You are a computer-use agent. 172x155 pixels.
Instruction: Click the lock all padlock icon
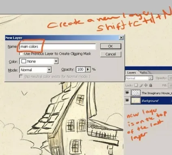pos(150,85)
